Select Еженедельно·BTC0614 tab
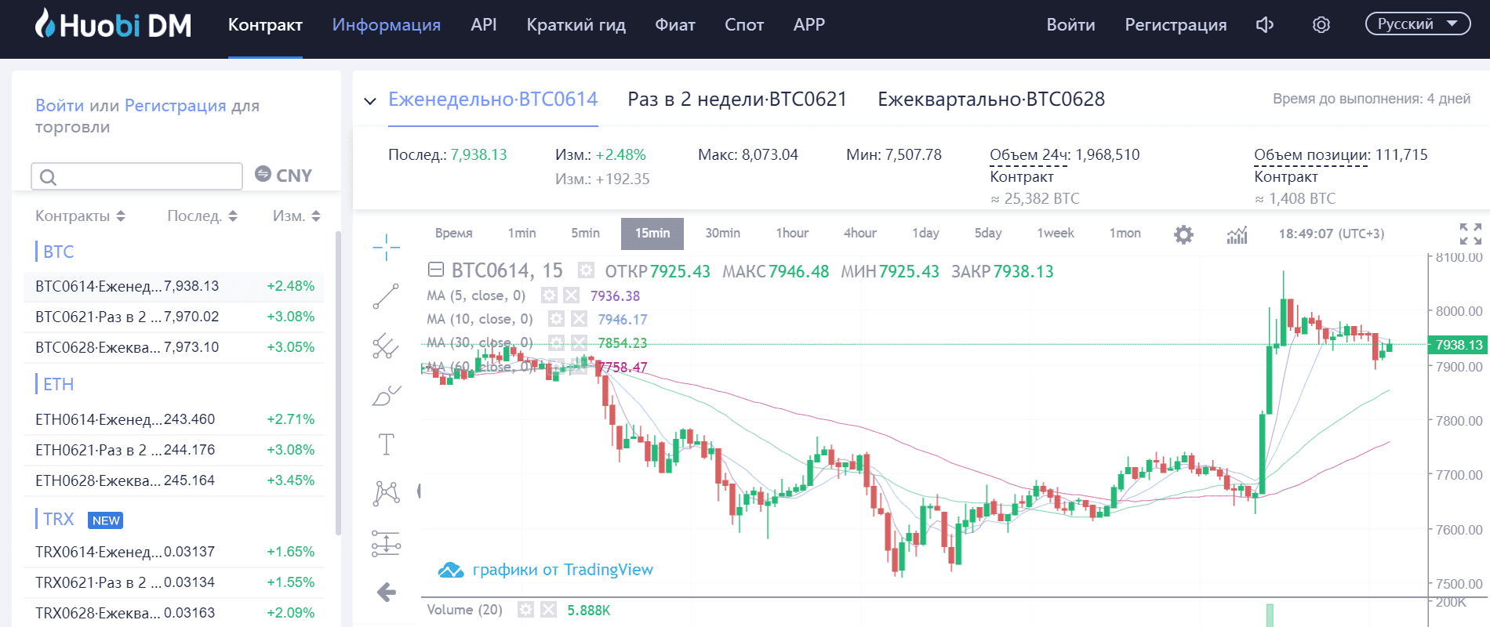Viewport: 1490px width, 627px height. [x=493, y=100]
